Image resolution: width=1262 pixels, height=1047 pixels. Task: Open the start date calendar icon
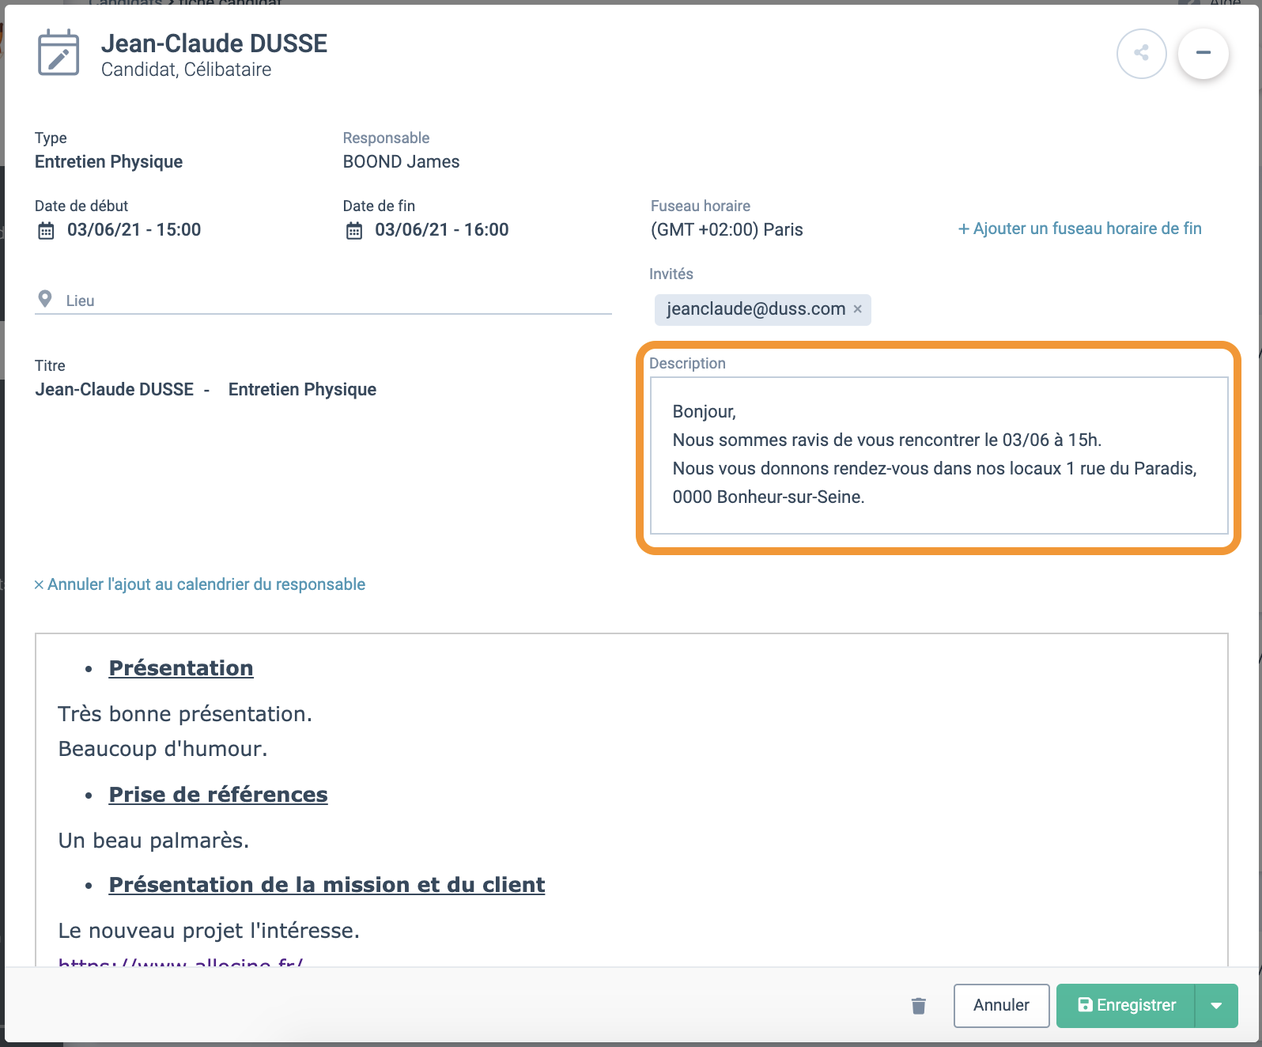[x=47, y=231]
